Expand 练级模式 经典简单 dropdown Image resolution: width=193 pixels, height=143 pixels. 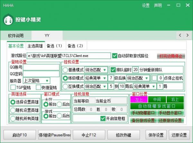click(x=96, y=78)
